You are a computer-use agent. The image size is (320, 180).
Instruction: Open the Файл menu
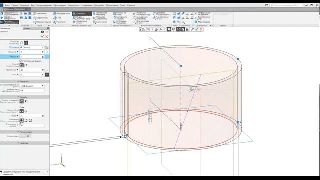7,5
